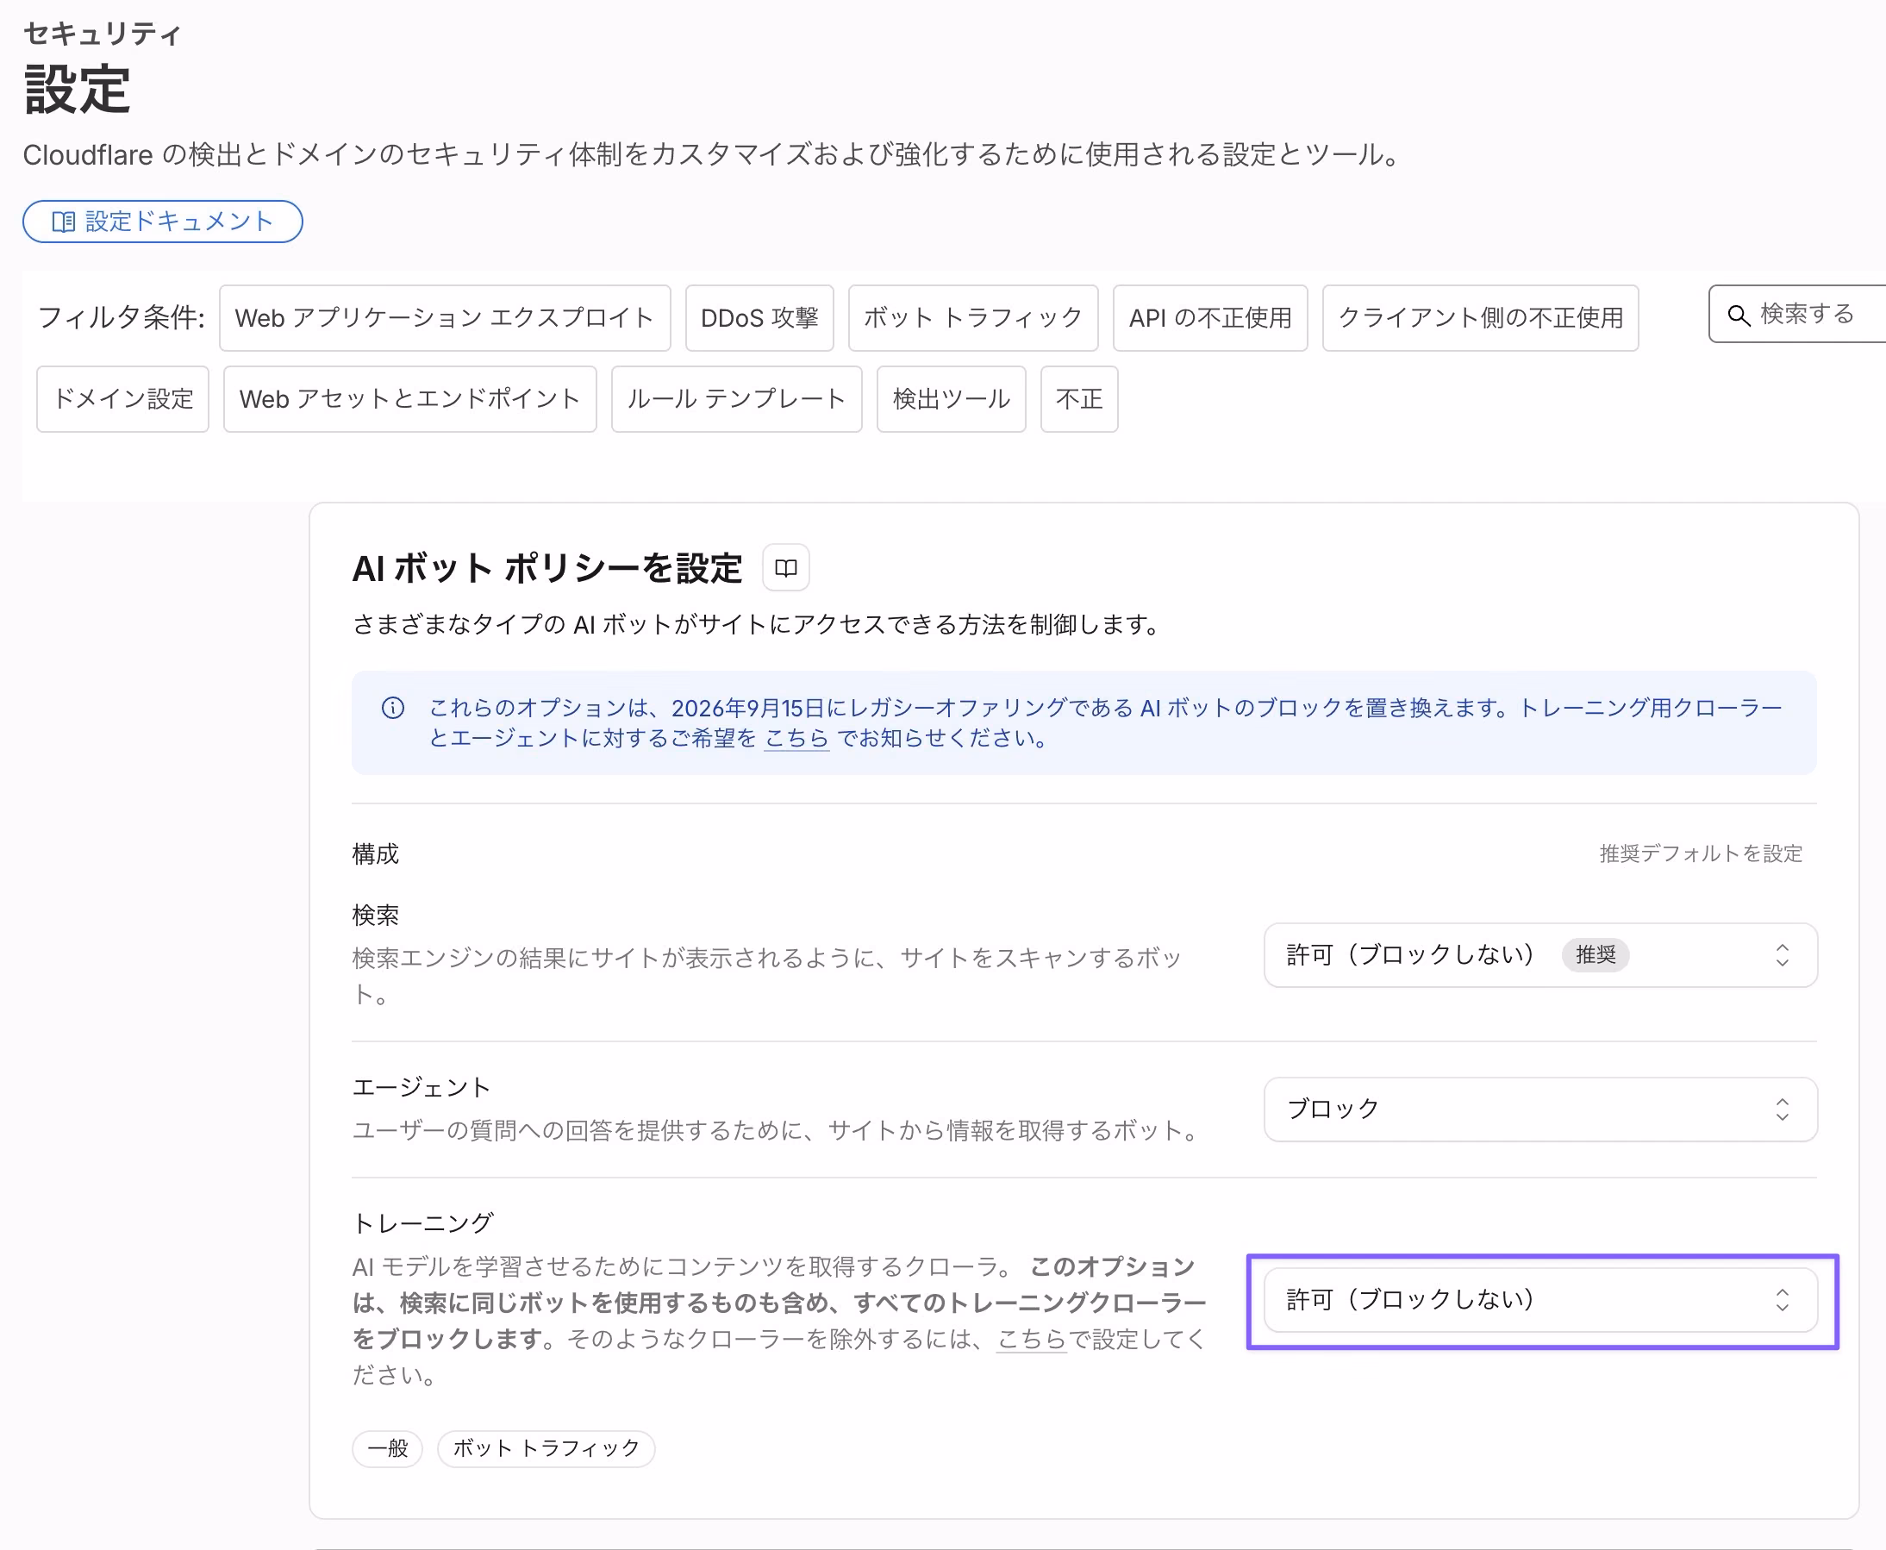Click 推奨デフォルトを設定
1886x1550 pixels.
pos(1701,853)
